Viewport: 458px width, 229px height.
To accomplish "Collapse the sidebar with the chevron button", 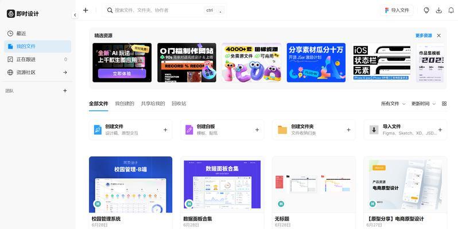I will pos(75,15).
